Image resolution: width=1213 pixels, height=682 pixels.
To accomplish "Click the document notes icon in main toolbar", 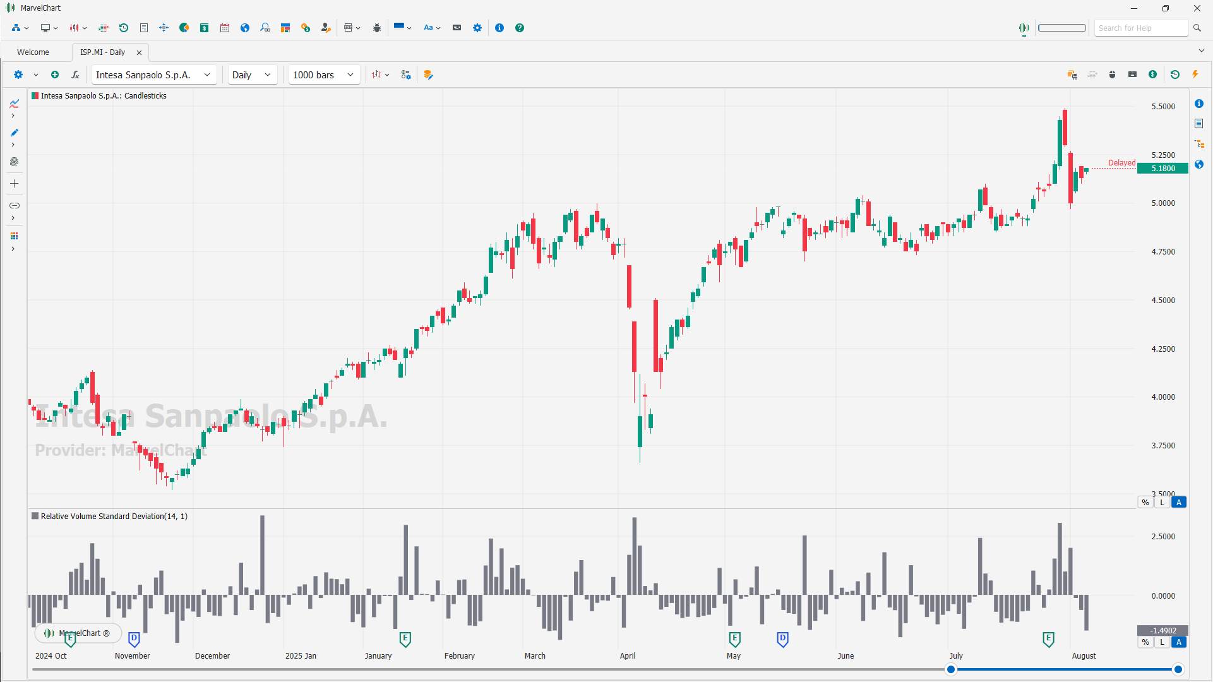I will click(144, 28).
